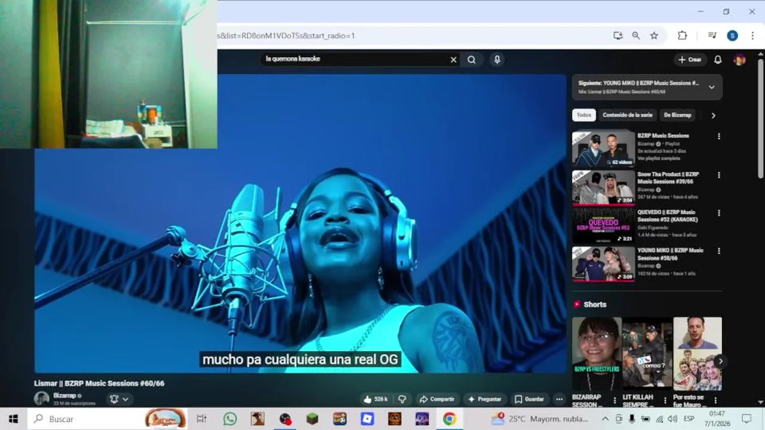The height and width of the screenshot is (430, 765).
Task: Open options for BZRP Music Sessions playlist
Action: 718,136
